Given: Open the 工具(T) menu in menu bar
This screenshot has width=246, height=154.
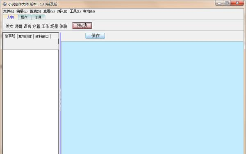Looking at the screenshot, I should pyautogui.click(x=75, y=11).
